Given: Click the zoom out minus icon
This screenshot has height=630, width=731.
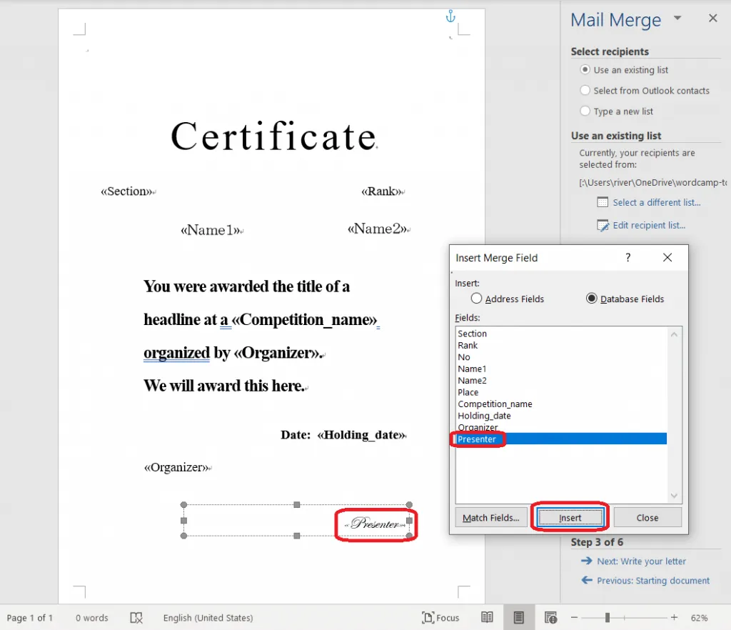Looking at the screenshot, I should coord(575,618).
